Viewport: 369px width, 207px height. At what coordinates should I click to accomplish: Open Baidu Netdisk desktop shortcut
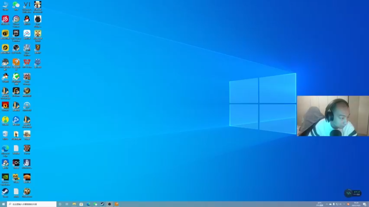point(27,34)
